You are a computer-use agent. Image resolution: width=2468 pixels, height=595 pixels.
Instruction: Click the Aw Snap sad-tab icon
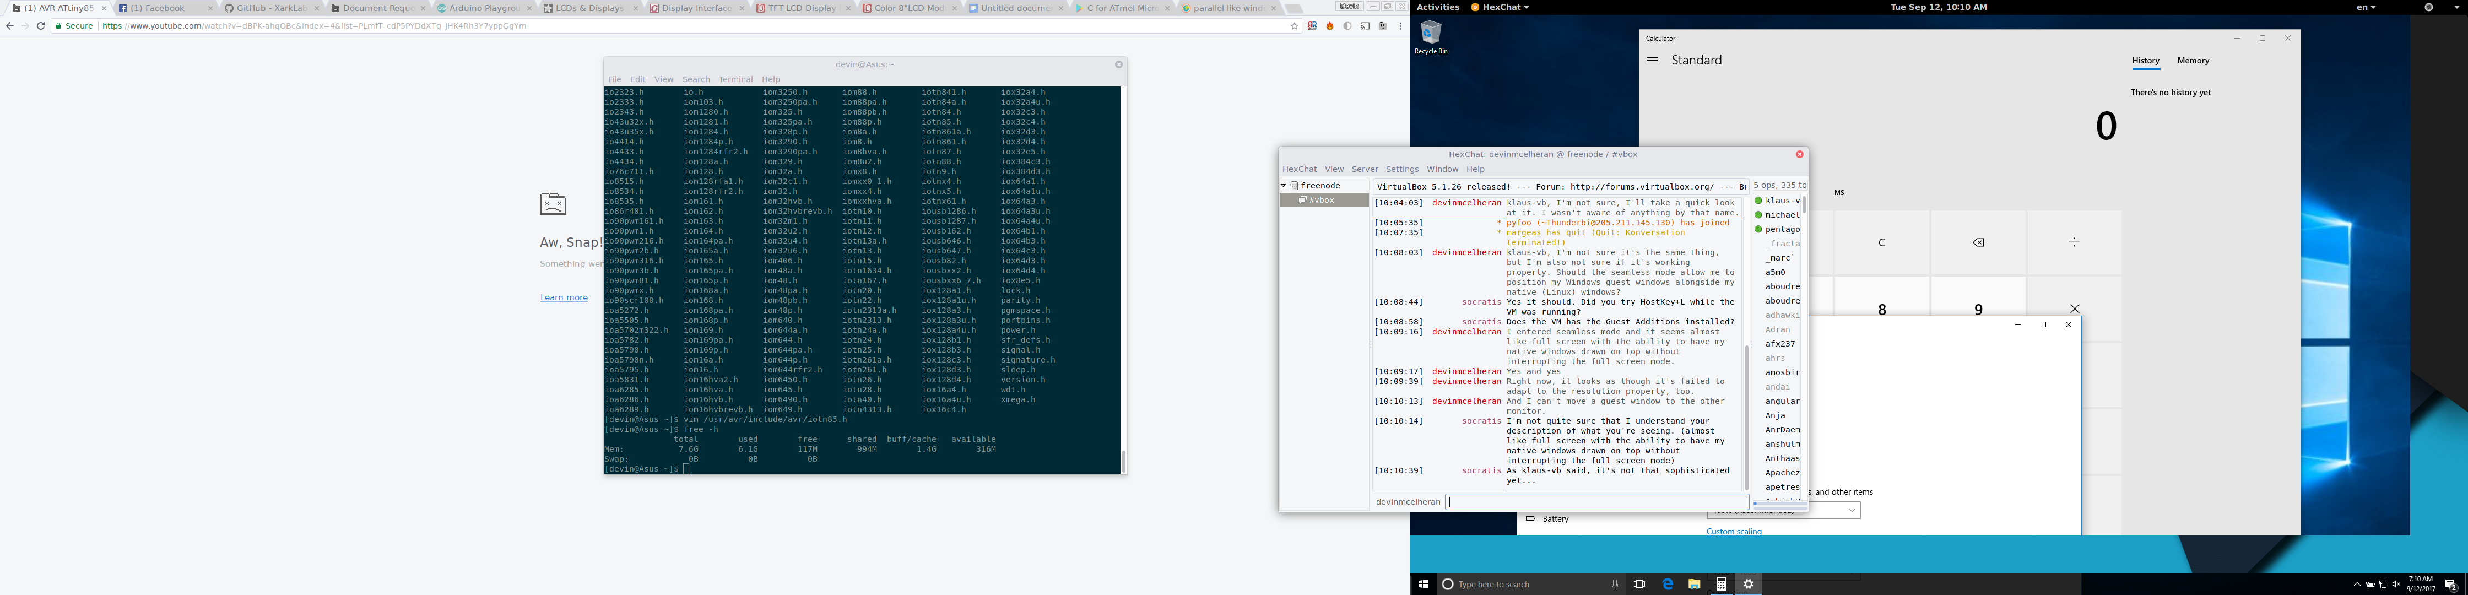pos(553,203)
